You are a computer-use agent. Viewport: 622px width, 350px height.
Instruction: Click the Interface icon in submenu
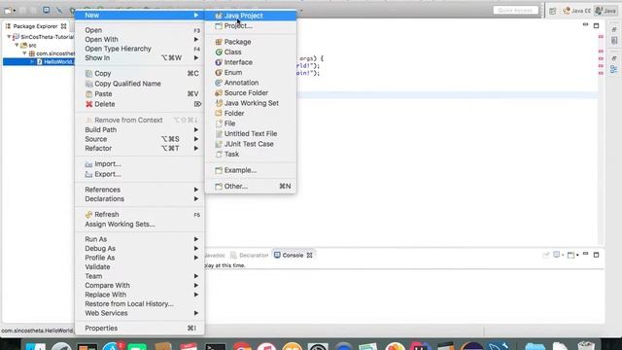click(219, 62)
